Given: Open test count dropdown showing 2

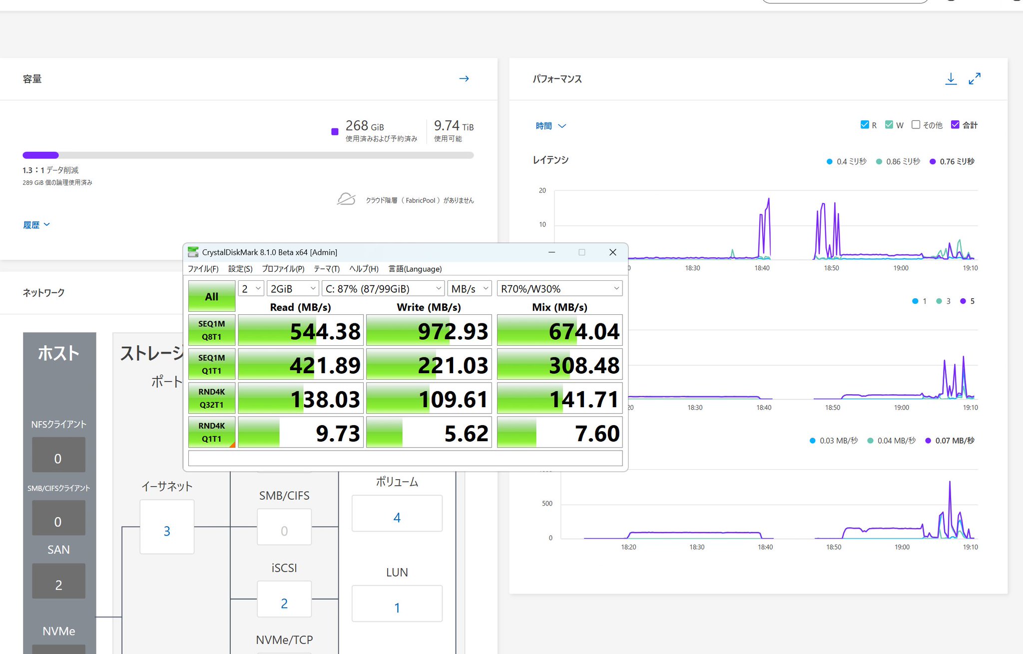Looking at the screenshot, I should click(251, 289).
